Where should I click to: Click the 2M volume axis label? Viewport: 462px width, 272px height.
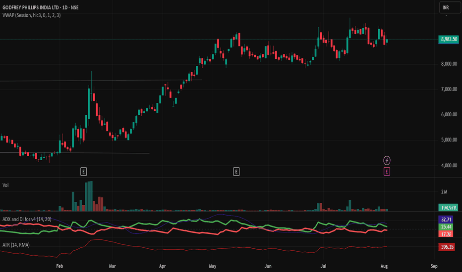(x=444, y=192)
